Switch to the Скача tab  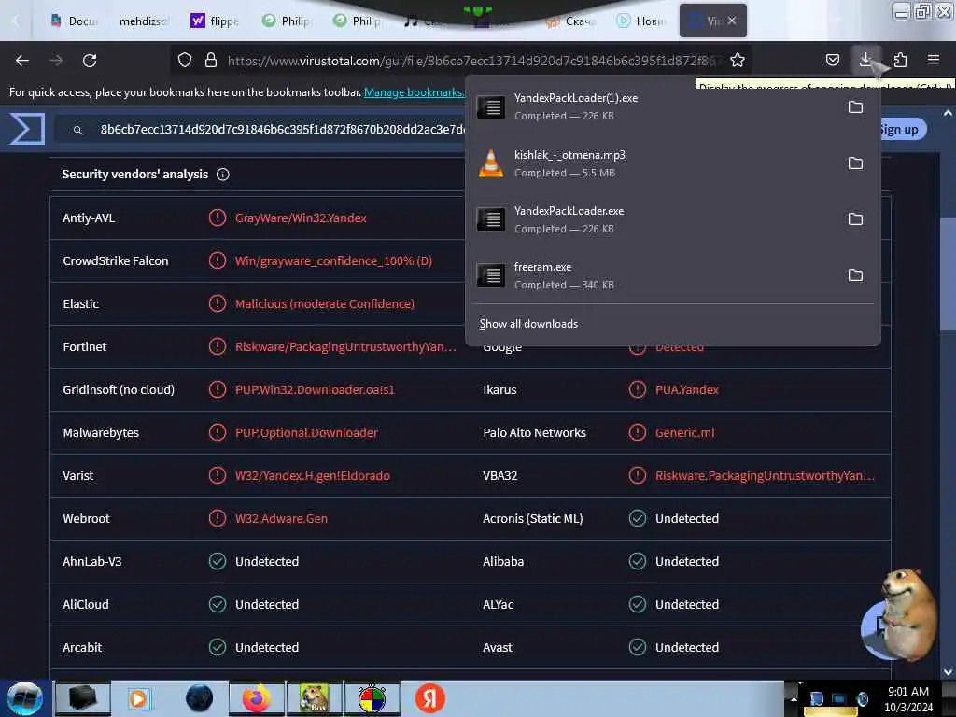[571, 21]
